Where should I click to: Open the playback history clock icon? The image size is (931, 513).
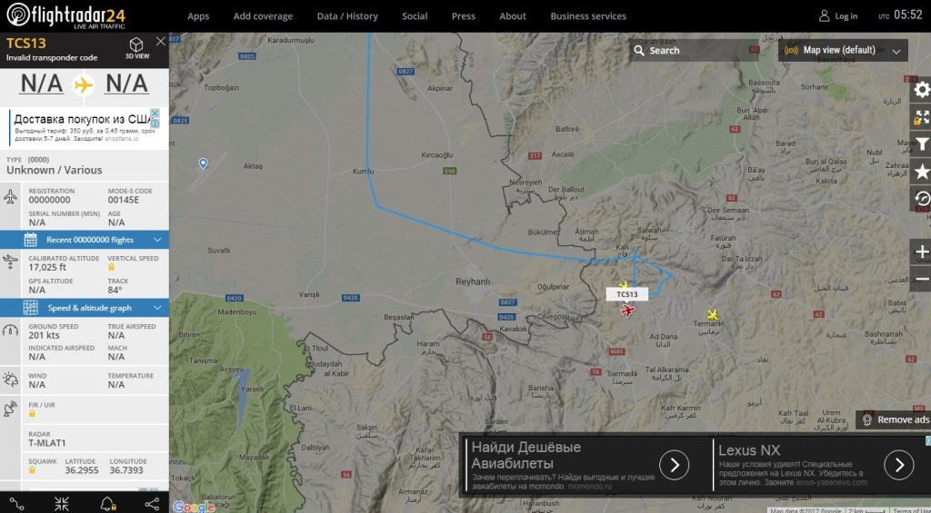pyautogui.click(x=921, y=199)
